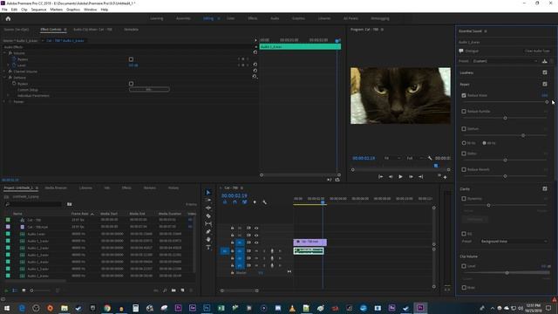Select the purple video clip on timeline

pos(310,242)
